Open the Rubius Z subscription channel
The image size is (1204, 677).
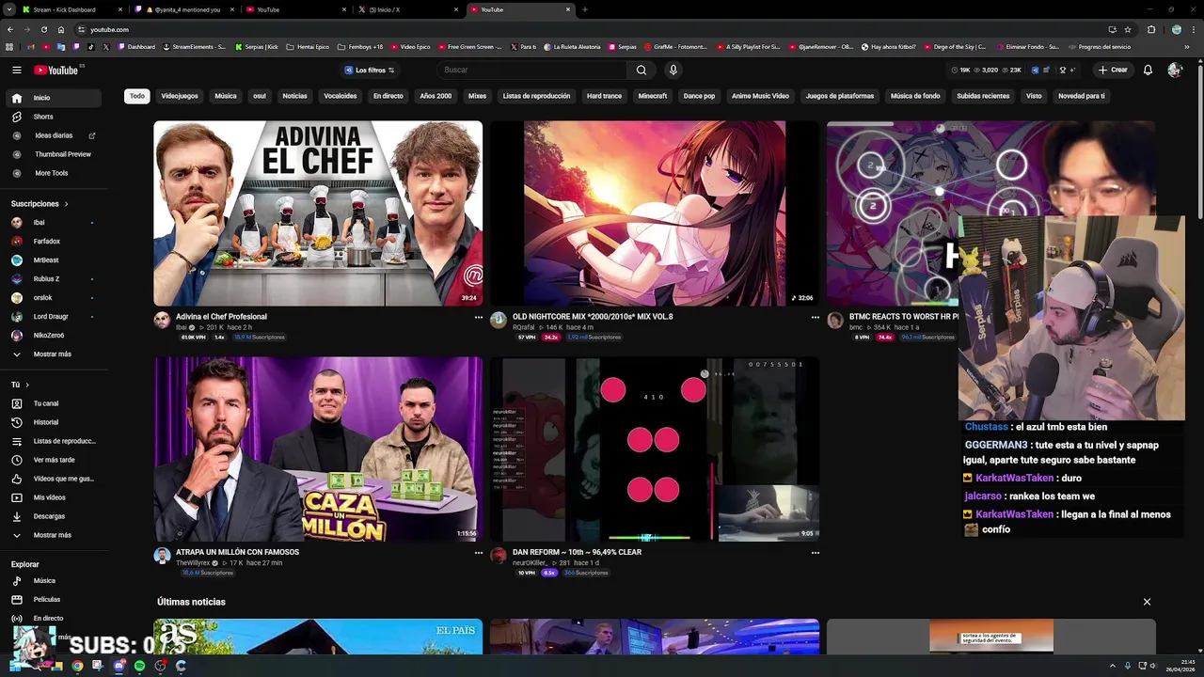pos(55,279)
